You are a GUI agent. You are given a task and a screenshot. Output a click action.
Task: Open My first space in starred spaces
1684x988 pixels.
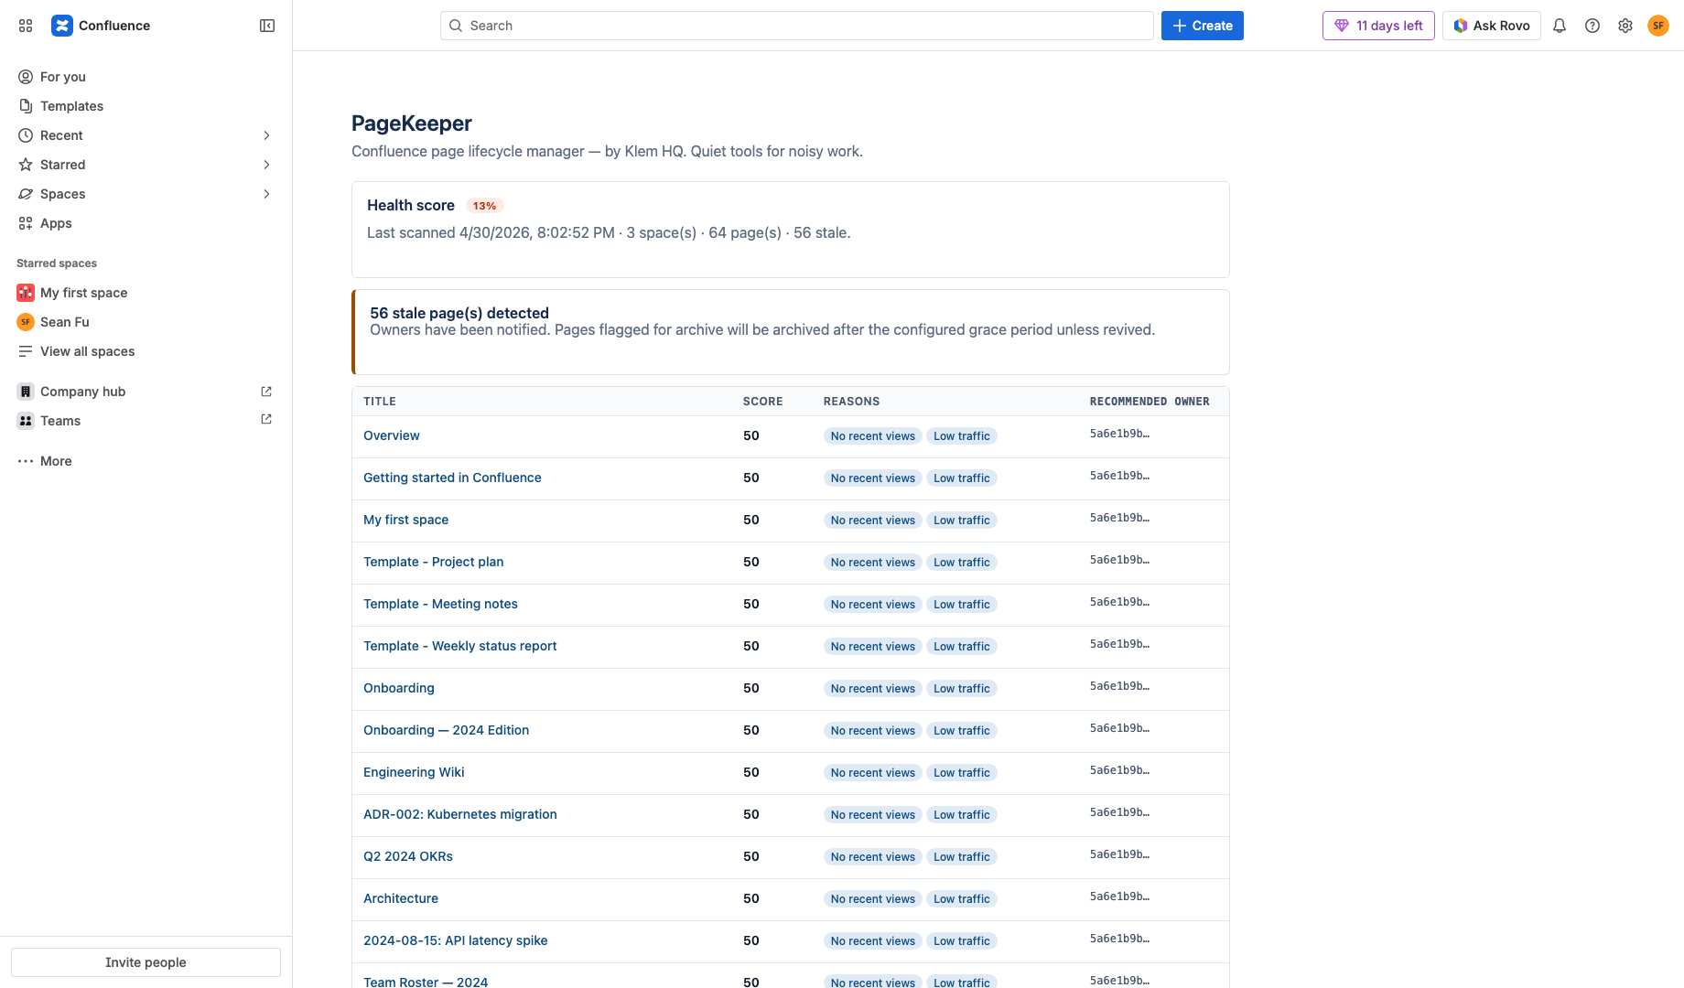point(146,293)
